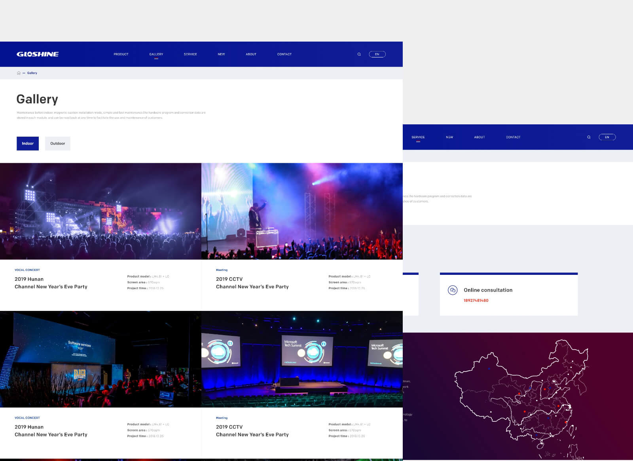The height and width of the screenshot is (461, 633).
Task: Toggle the EN language switch in left header
Action: 377,54
